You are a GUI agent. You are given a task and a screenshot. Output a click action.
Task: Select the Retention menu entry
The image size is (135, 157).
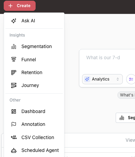[34, 72]
